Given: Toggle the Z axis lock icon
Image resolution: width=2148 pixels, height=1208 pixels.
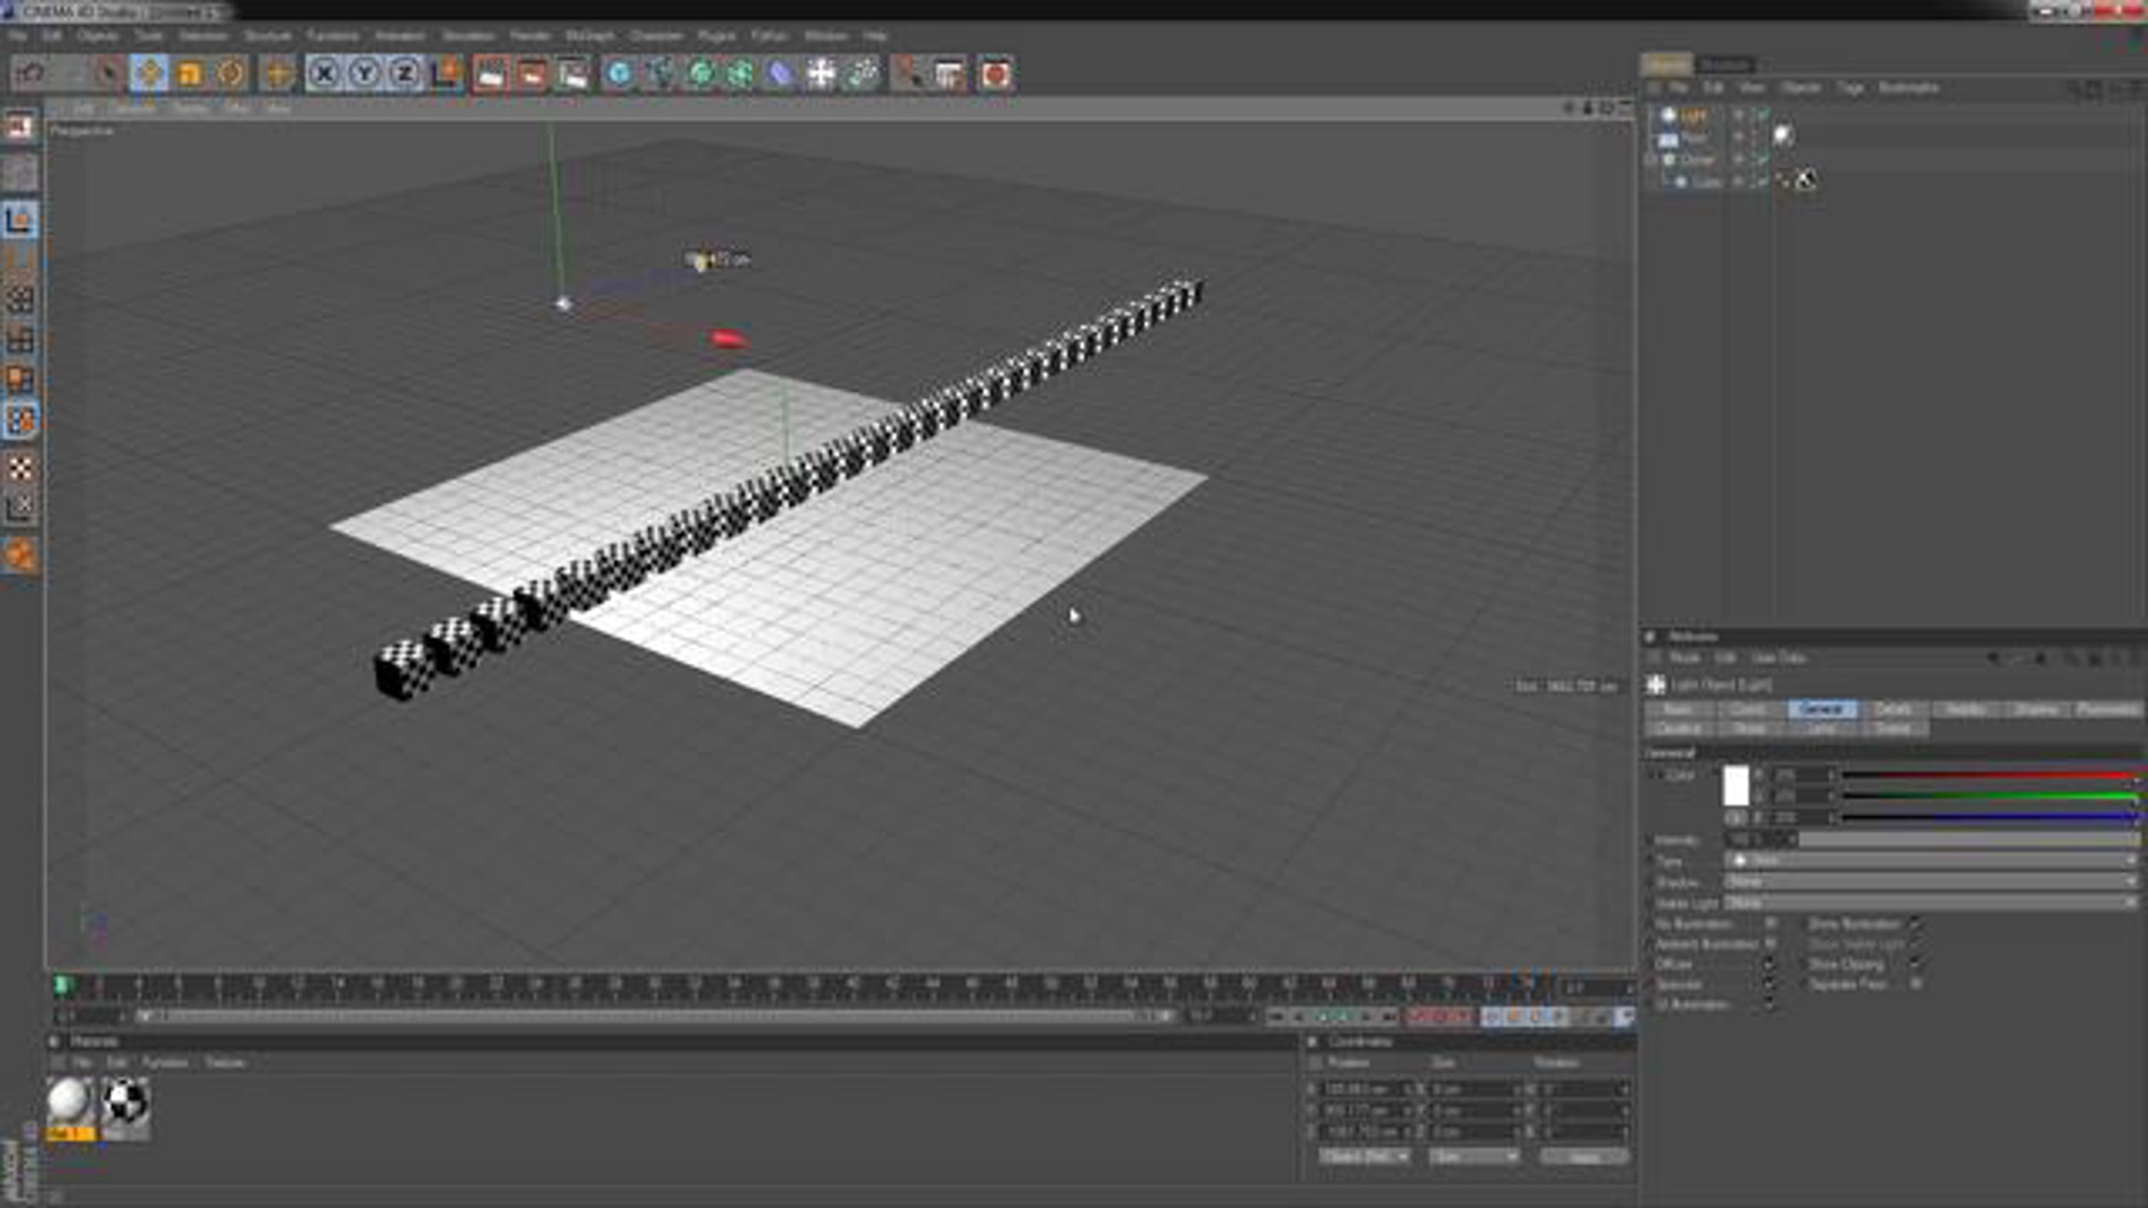Looking at the screenshot, I should click(x=405, y=73).
